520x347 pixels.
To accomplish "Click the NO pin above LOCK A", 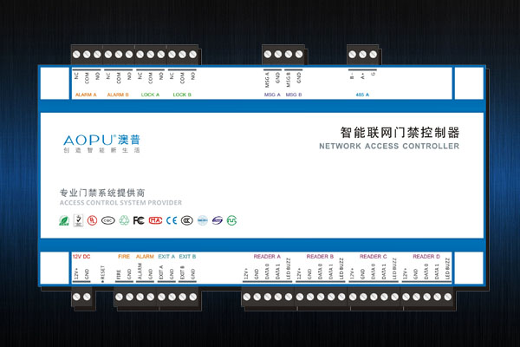I will click(161, 76).
